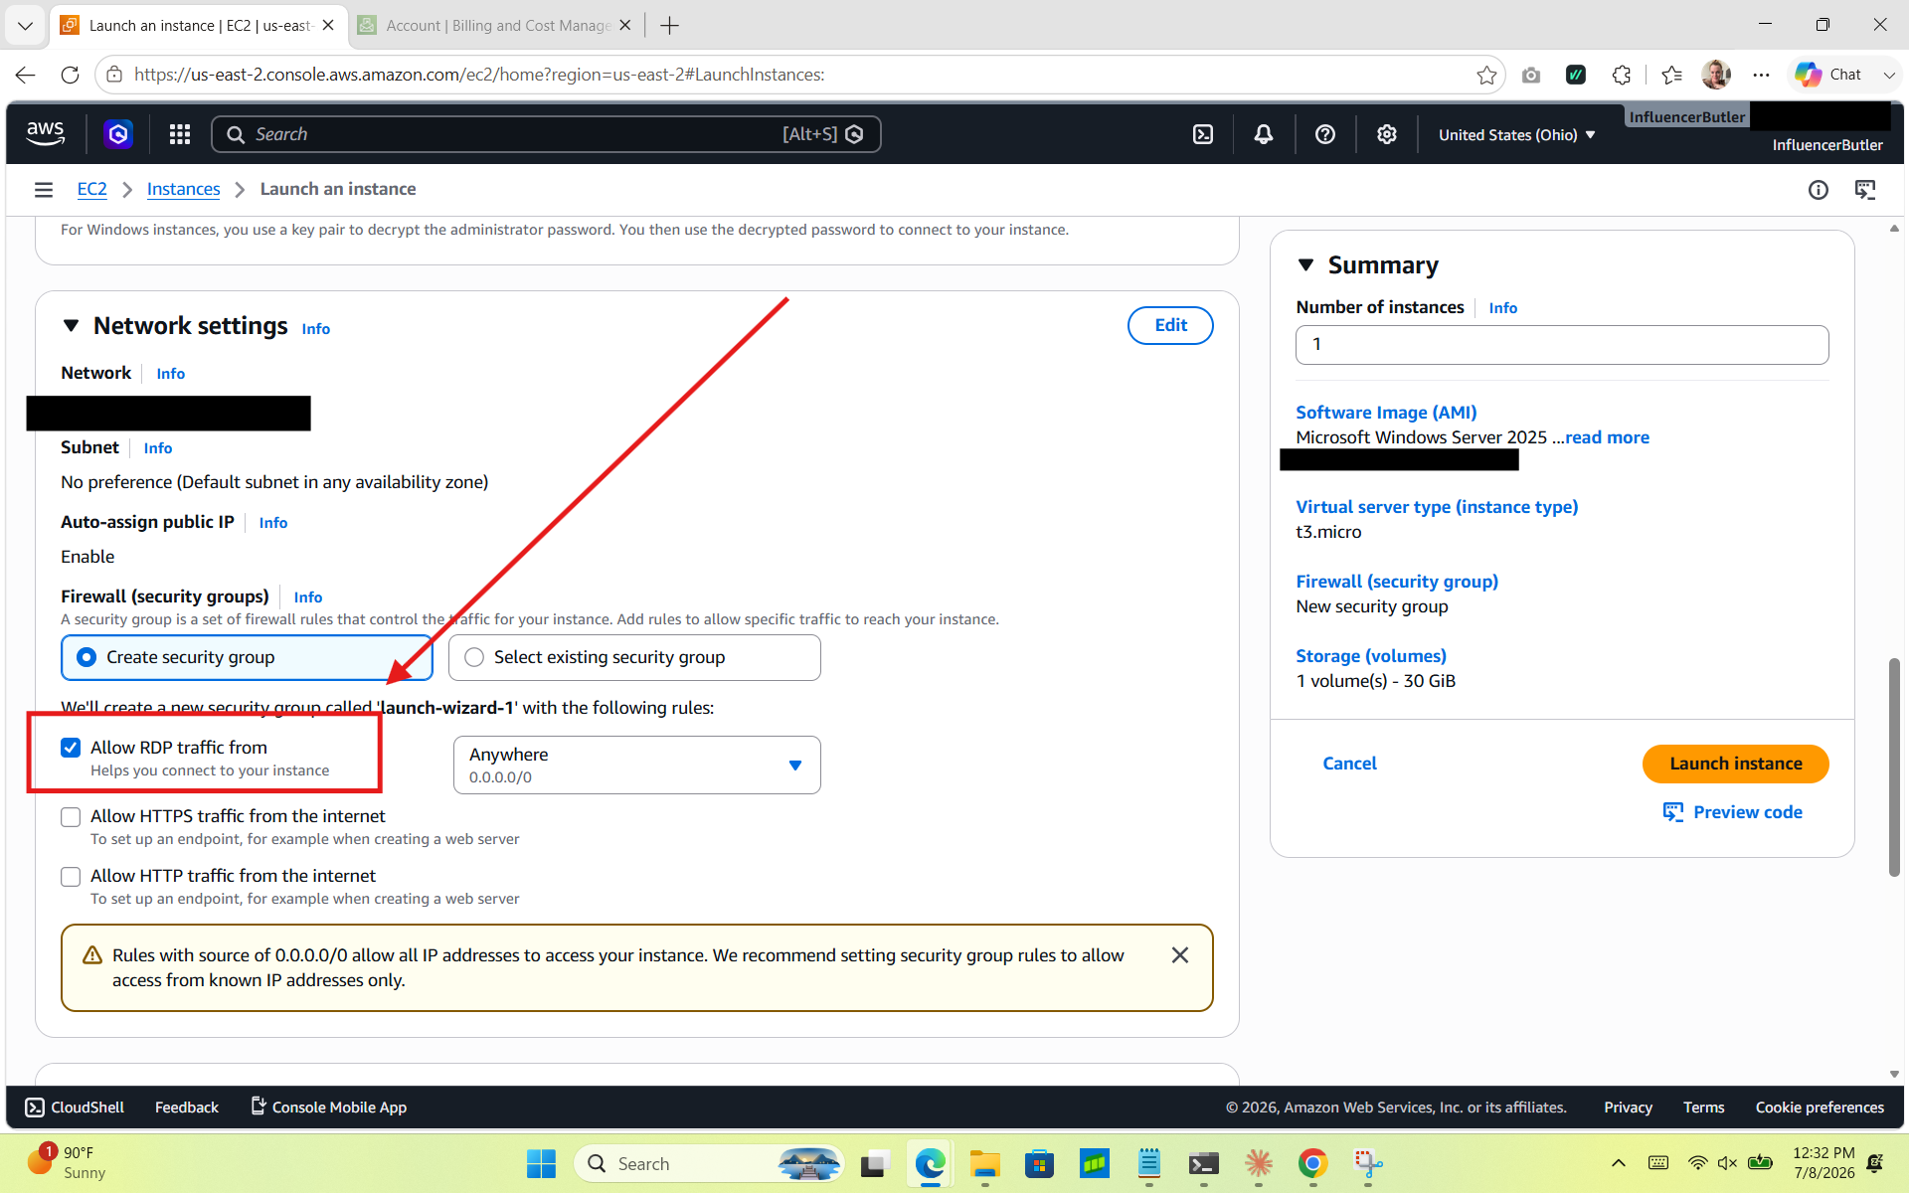Select Create security group radio option

247,657
